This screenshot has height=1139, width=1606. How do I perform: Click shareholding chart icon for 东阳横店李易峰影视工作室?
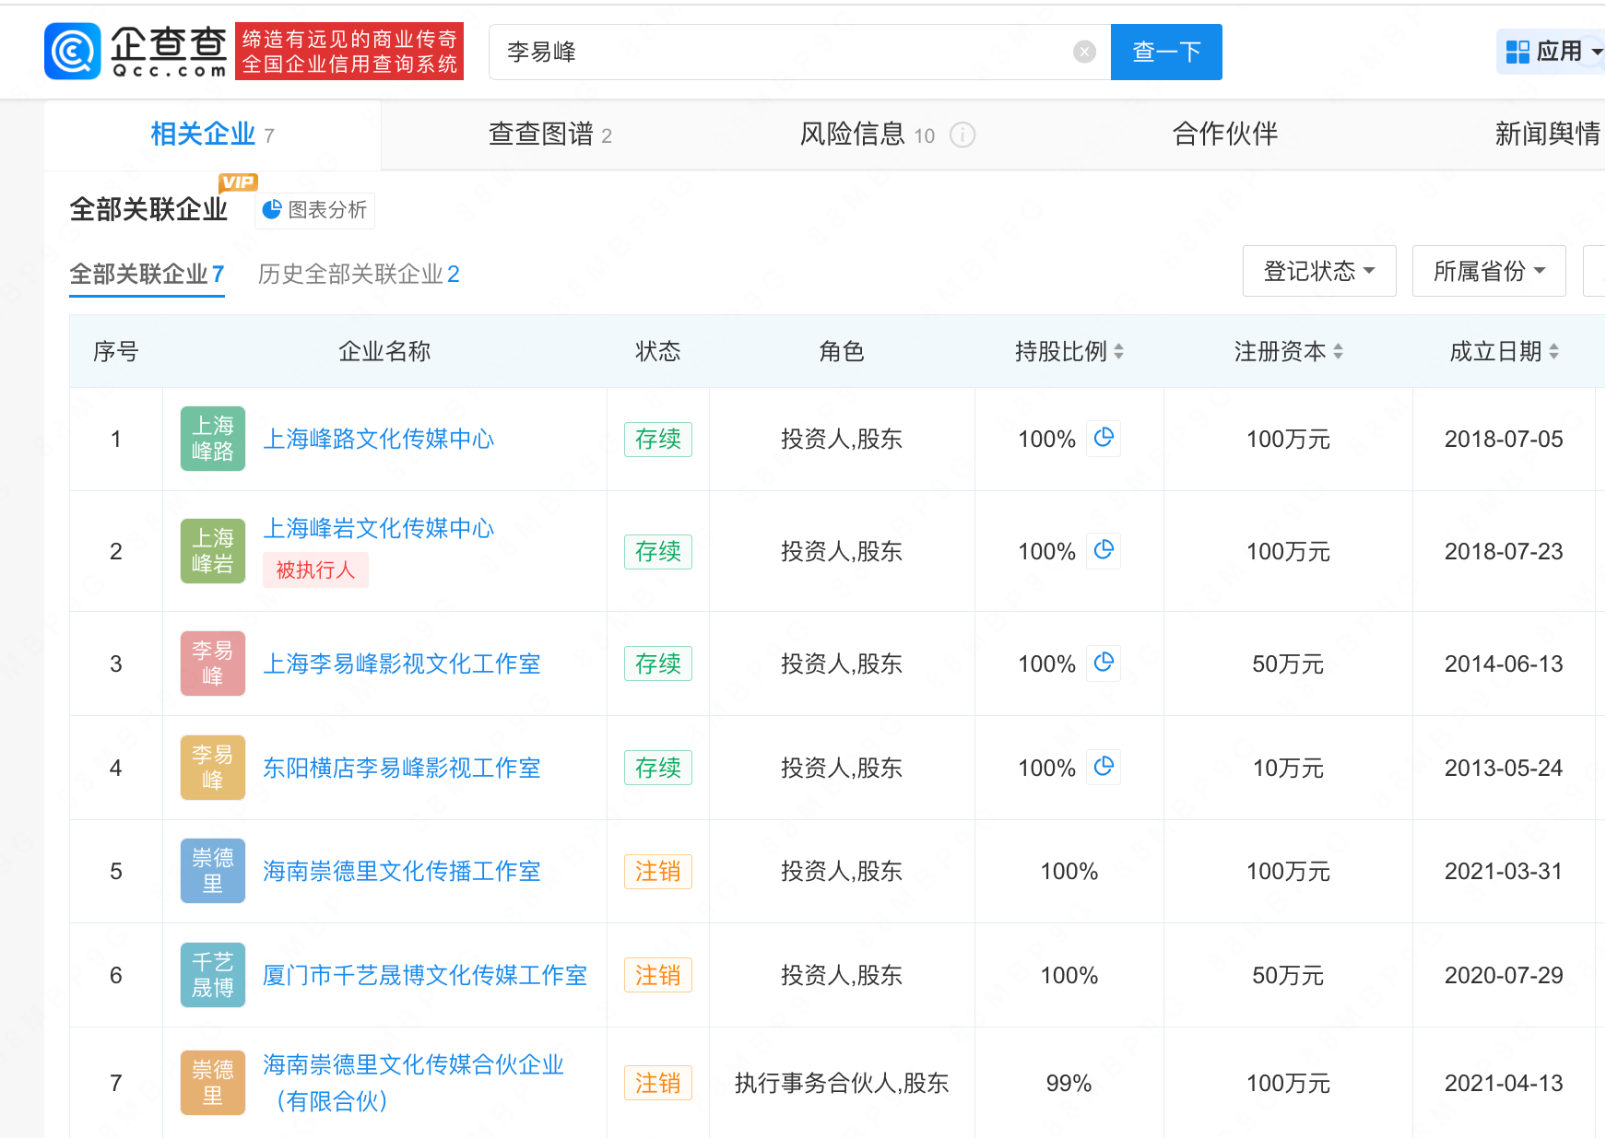(x=1104, y=767)
